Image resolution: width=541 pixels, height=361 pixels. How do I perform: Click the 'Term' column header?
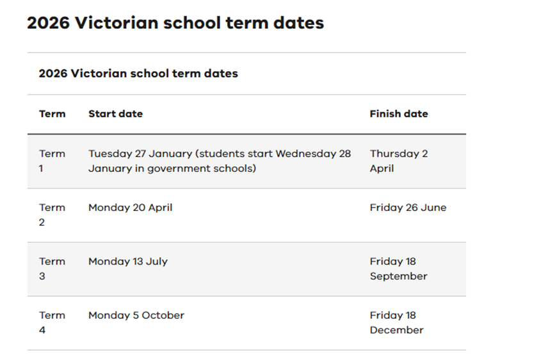click(52, 114)
